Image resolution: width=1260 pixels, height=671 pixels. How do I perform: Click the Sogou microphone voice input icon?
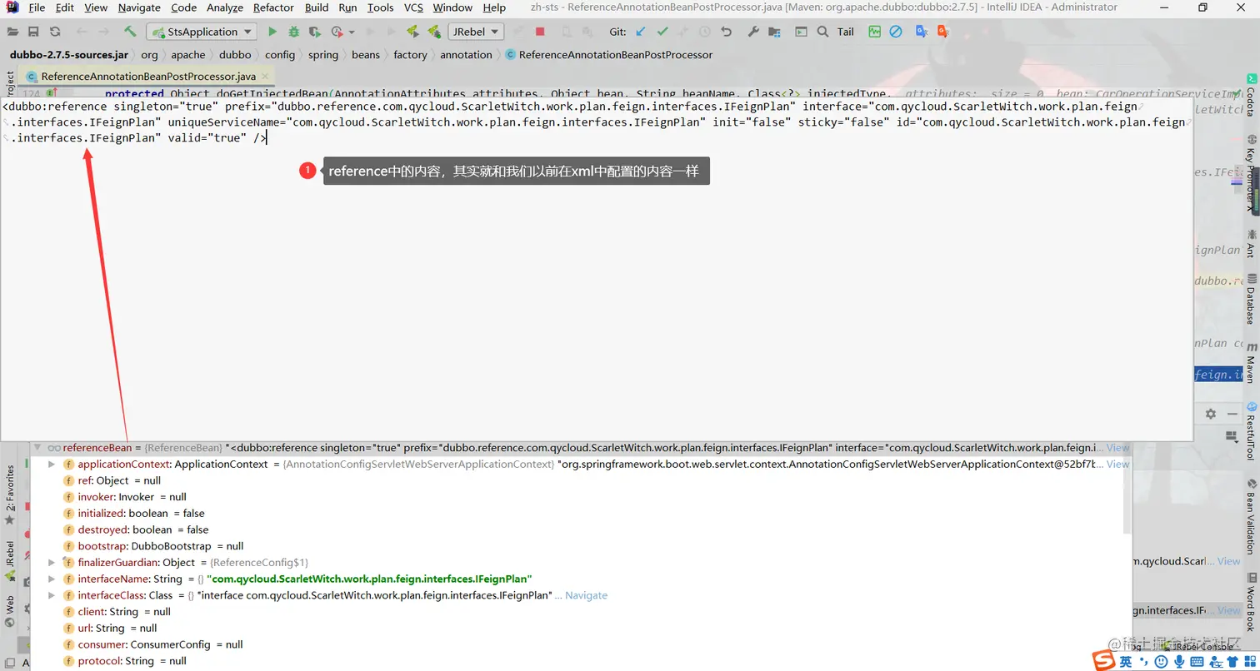(x=1179, y=661)
